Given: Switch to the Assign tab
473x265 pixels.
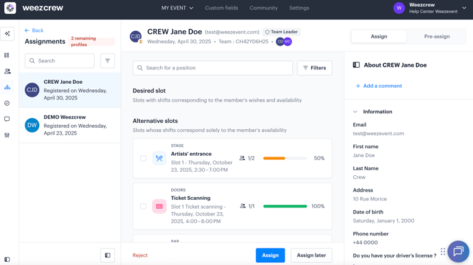Looking at the screenshot, I should click(379, 36).
